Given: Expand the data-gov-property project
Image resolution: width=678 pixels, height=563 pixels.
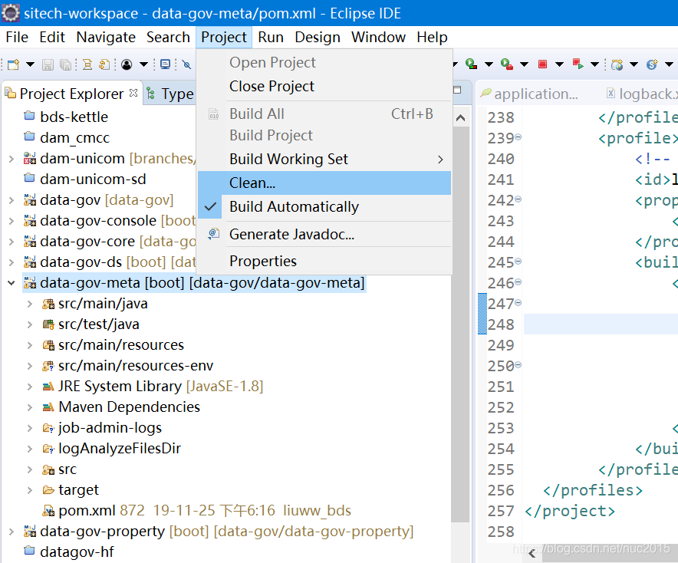Looking at the screenshot, I should coord(12,532).
